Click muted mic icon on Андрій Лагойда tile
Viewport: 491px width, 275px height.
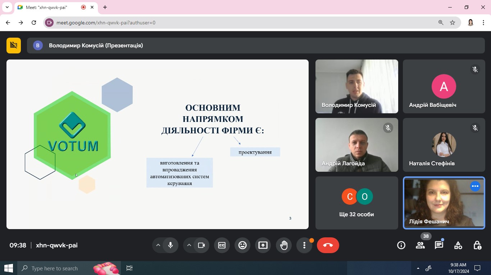[388, 128]
